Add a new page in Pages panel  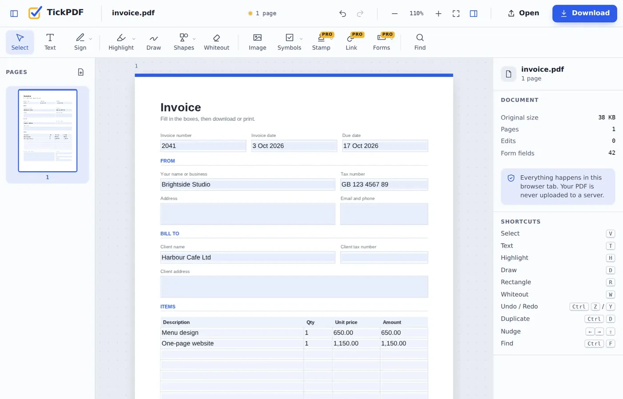(81, 72)
